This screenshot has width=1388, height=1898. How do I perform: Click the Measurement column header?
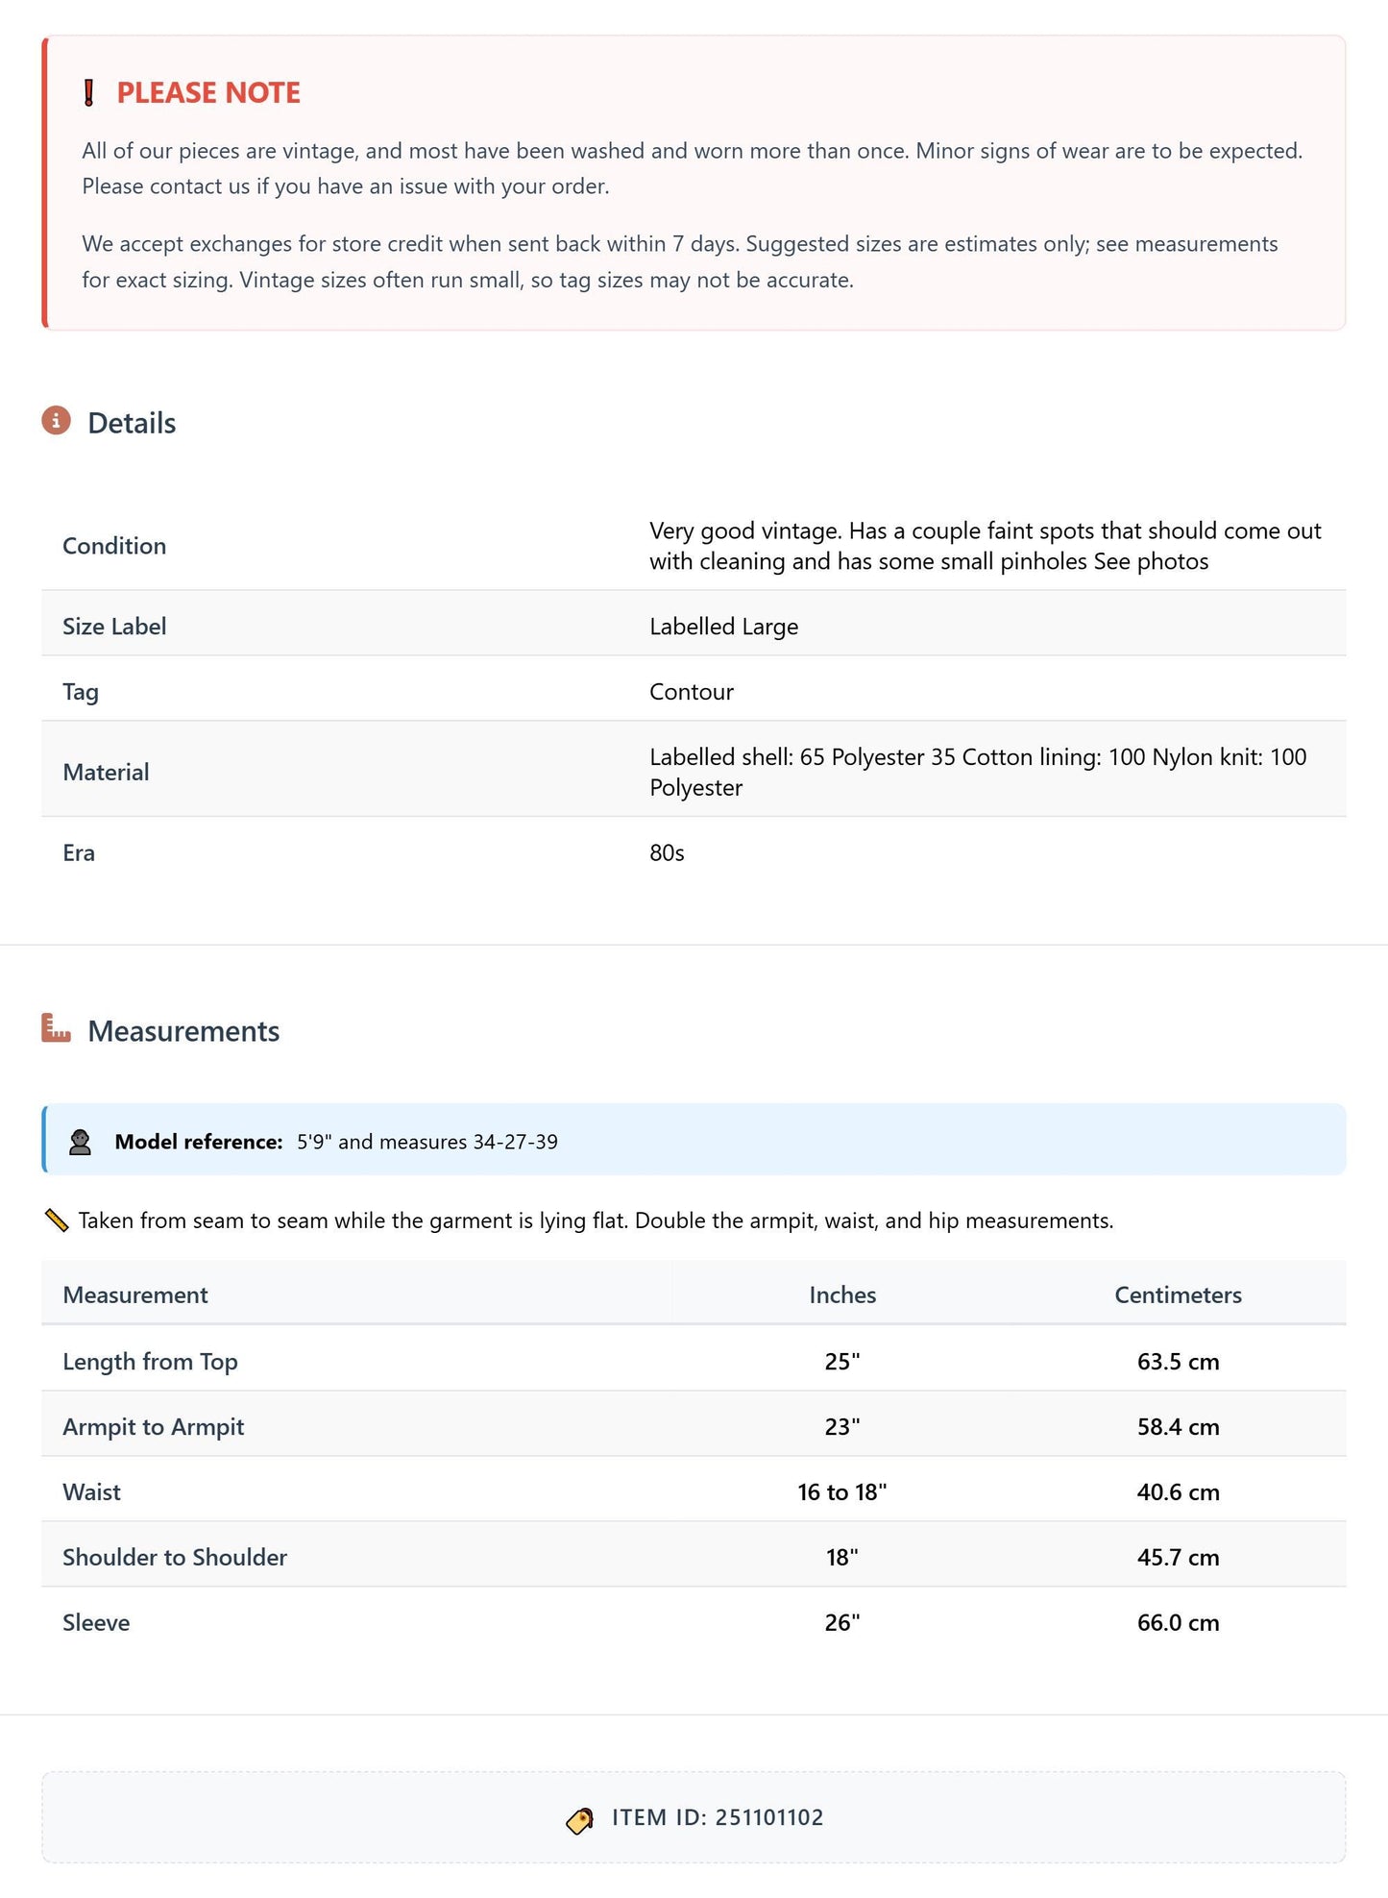point(135,1295)
